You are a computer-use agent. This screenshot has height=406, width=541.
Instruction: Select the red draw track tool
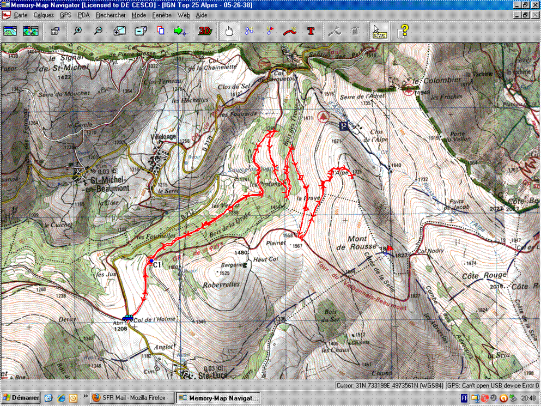tap(290, 32)
